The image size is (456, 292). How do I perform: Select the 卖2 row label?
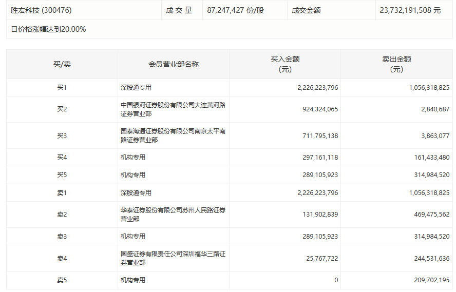(62, 215)
